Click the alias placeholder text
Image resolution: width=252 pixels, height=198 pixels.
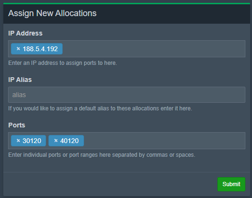pos(19,95)
